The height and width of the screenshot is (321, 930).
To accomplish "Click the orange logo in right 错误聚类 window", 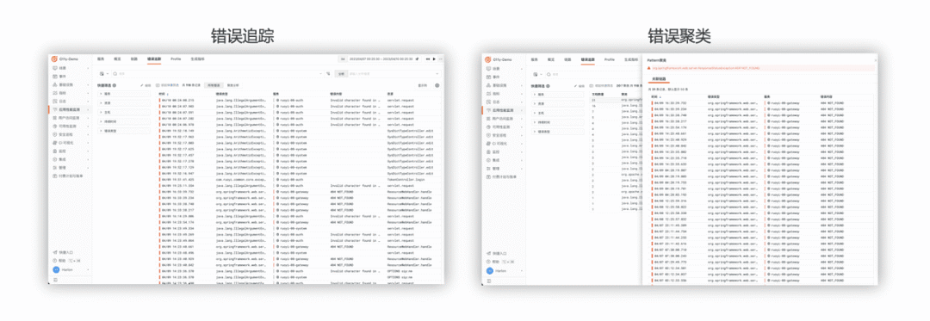I will [x=488, y=60].
